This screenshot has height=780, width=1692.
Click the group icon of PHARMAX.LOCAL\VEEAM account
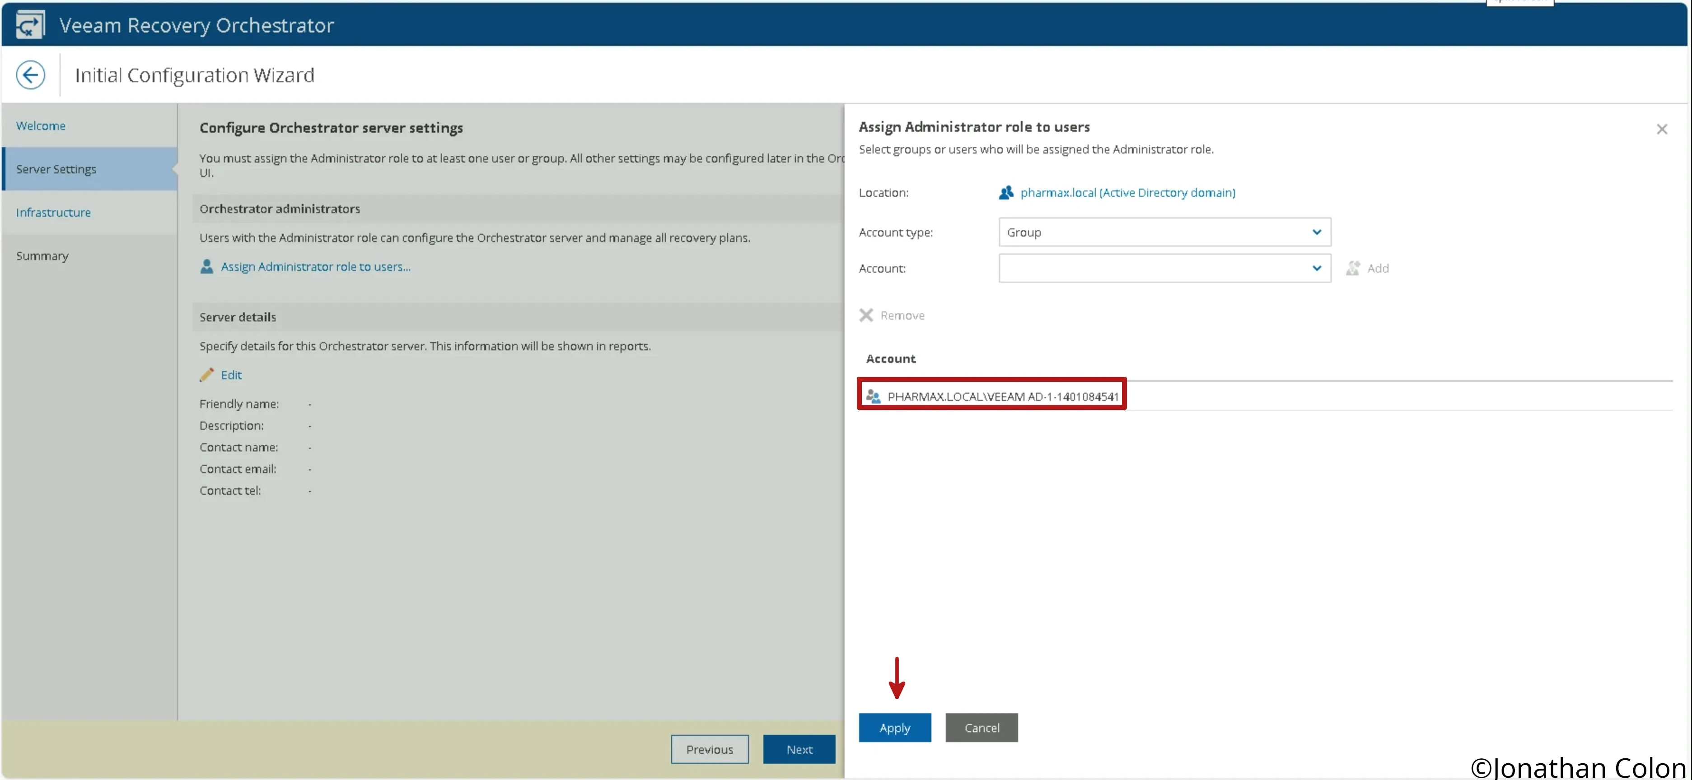(873, 396)
